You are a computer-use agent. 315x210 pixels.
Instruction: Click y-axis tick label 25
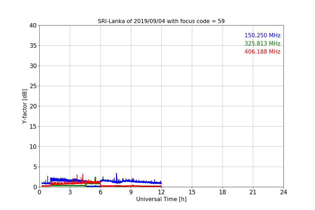[x=33, y=86]
